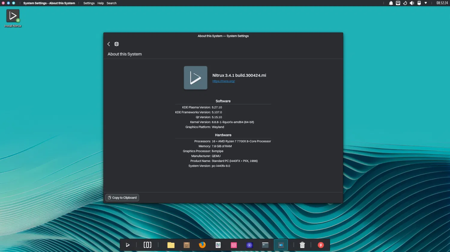
Task: Click the Processors value AMD Ryzen 7 7700X
Action: pos(241,141)
